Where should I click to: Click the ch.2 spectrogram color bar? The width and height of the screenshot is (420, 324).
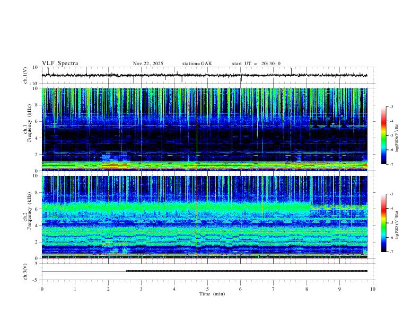click(x=383, y=223)
